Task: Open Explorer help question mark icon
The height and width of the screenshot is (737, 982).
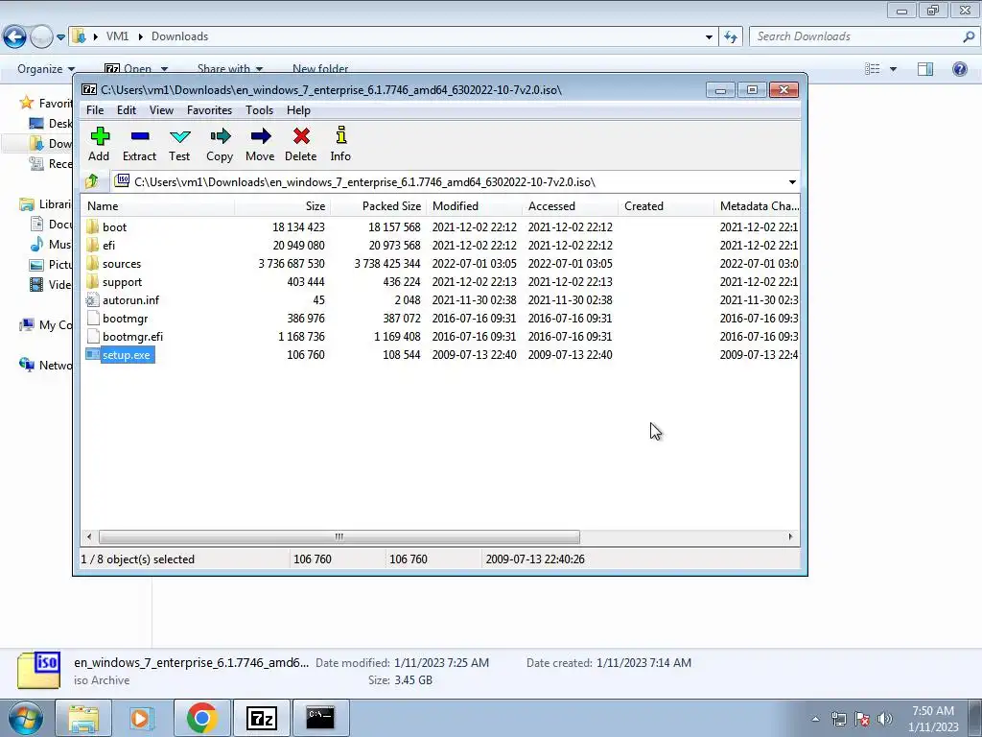Action: pyautogui.click(x=959, y=69)
